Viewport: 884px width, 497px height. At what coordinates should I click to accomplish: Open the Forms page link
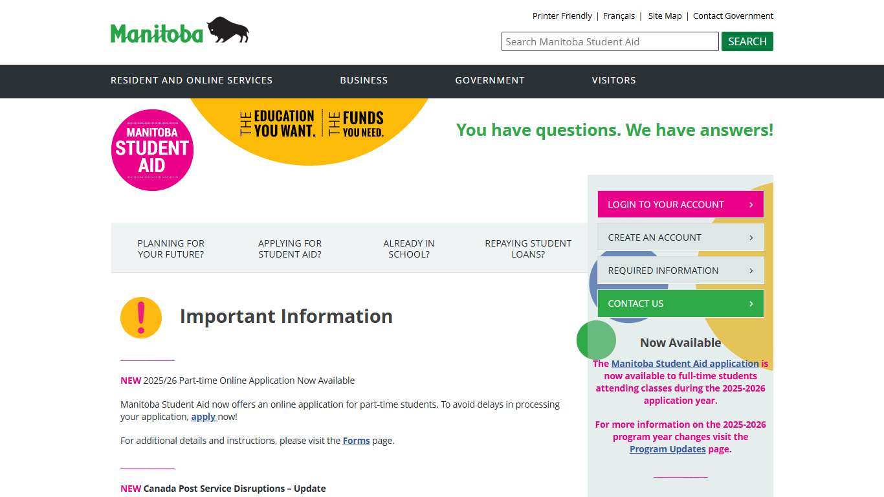(356, 441)
